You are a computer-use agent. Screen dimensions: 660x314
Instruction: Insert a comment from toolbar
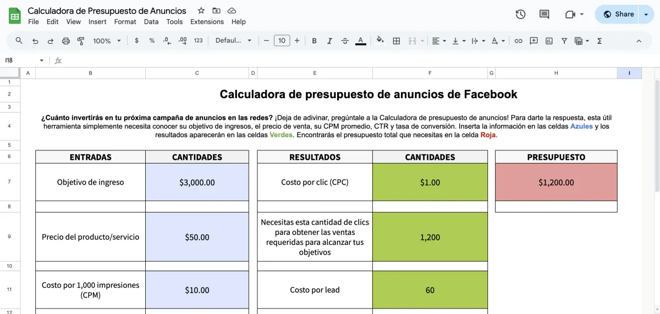point(533,41)
